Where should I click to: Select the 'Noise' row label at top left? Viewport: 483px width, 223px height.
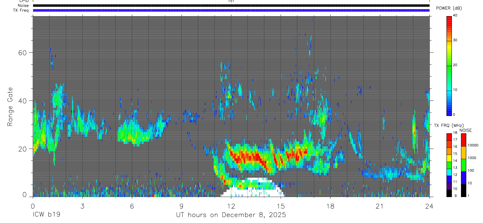point(24,6)
